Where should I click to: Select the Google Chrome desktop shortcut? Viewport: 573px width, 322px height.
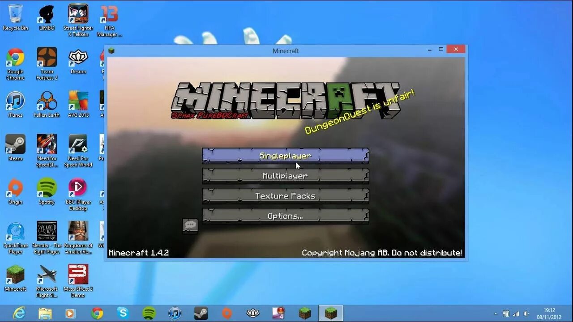15,64
